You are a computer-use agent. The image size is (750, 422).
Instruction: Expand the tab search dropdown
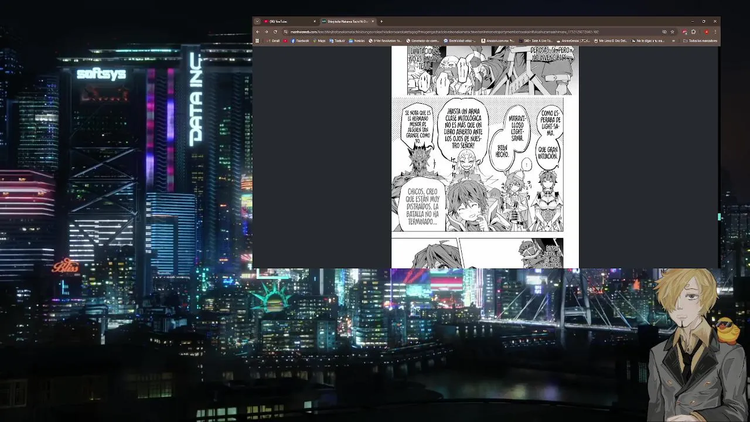coord(257,22)
